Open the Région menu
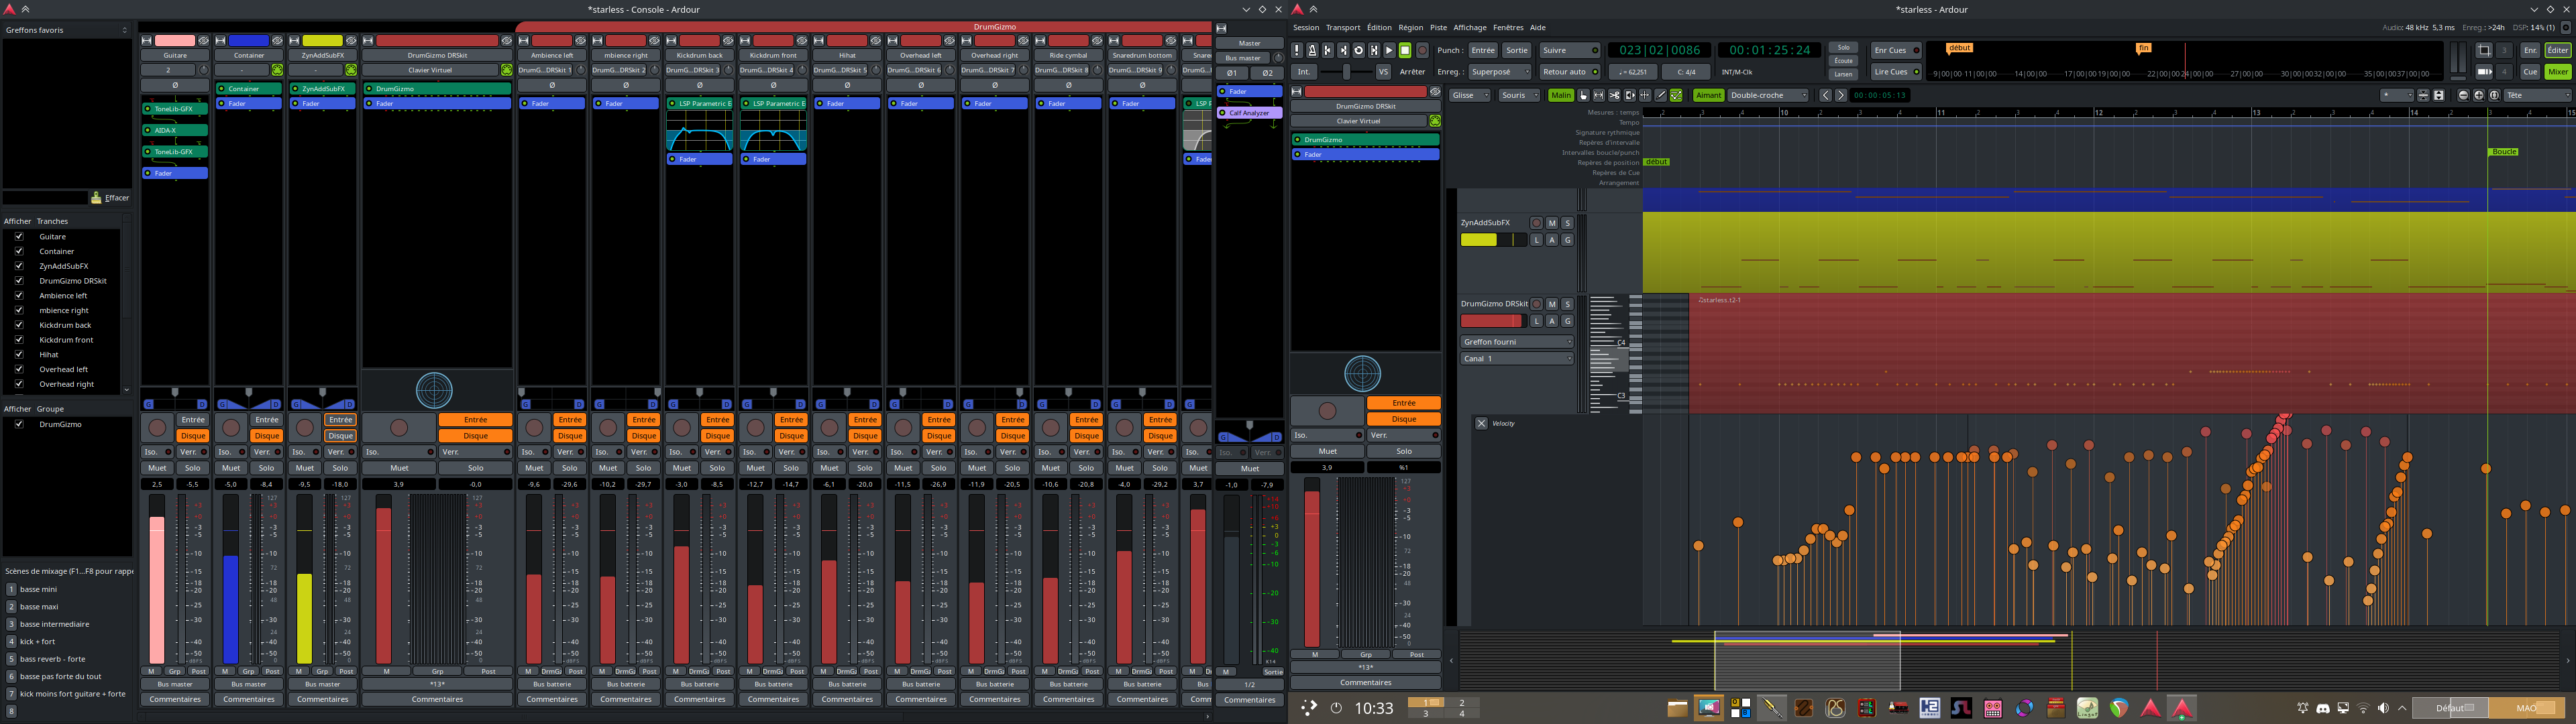Image resolution: width=2576 pixels, height=724 pixels. click(1410, 28)
